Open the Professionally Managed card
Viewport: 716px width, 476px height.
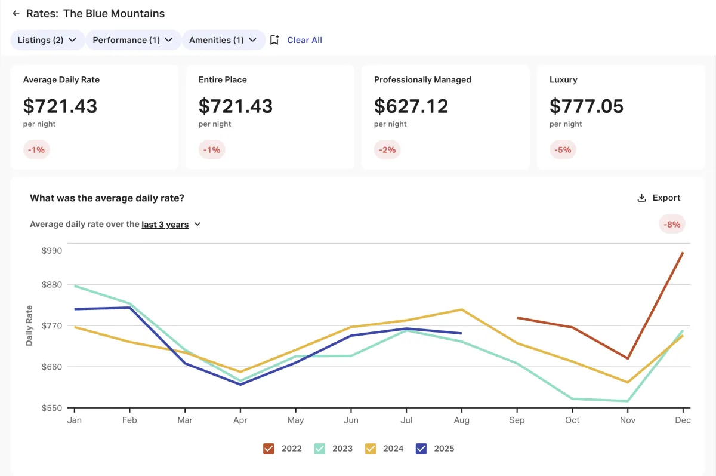[x=445, y=117]
